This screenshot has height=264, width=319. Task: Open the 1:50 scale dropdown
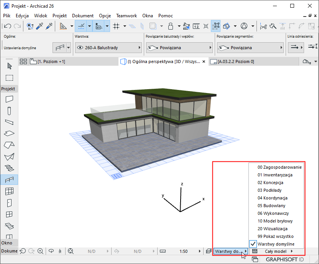[184, 251]
